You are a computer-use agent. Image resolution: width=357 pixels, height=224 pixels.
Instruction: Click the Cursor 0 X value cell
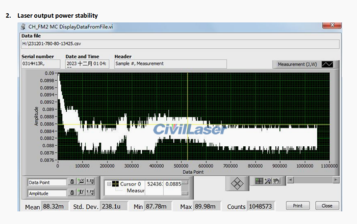pyautogui.click(x=155, y=184)
